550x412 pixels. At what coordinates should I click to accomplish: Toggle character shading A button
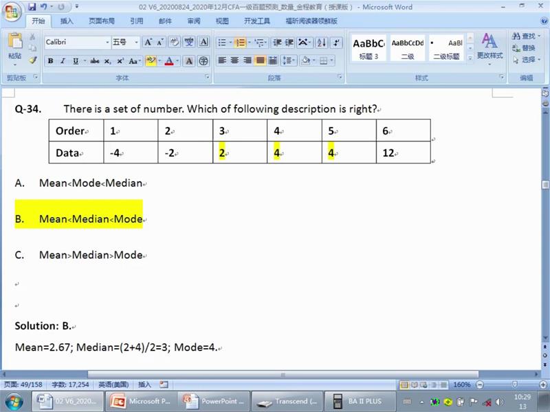click(189, 61)
